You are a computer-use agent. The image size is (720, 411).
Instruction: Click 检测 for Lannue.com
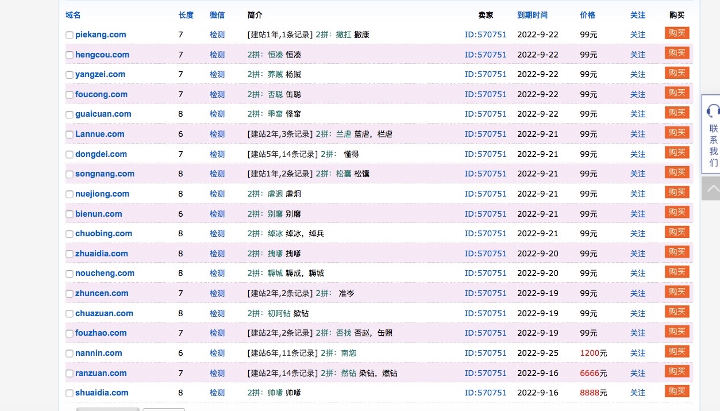click(217, 134)
